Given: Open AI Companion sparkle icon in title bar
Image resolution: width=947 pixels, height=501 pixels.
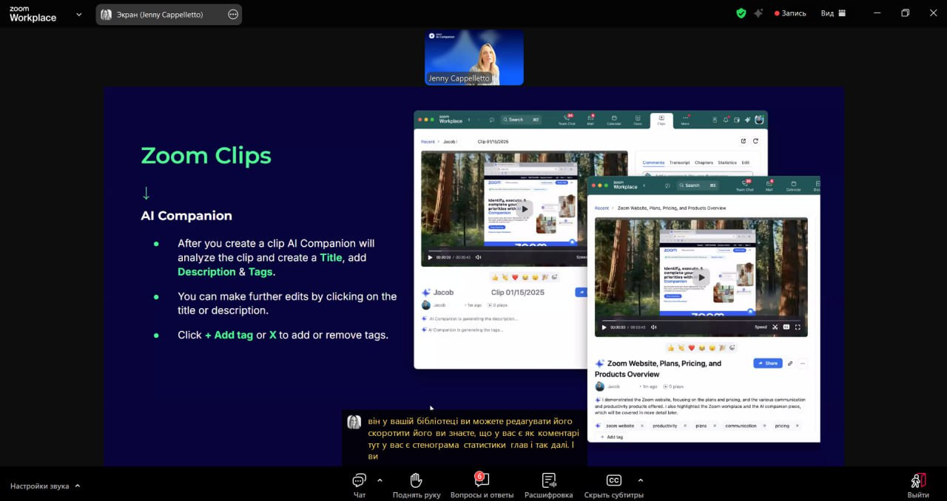Looking at the screenshot, I should point(758,13).
